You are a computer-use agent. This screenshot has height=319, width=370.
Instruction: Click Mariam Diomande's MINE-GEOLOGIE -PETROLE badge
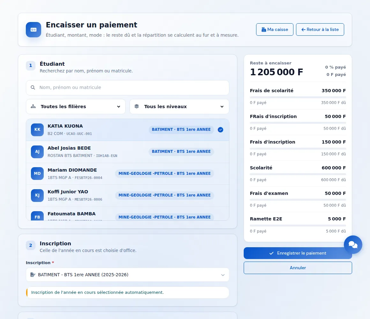[165, 174]
